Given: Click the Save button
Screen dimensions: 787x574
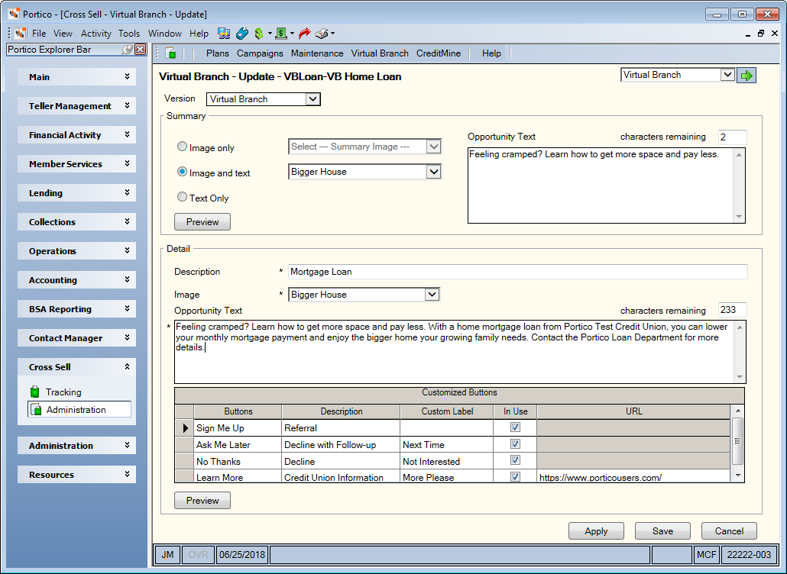Looking at the screenshot, I should (662, 531).
